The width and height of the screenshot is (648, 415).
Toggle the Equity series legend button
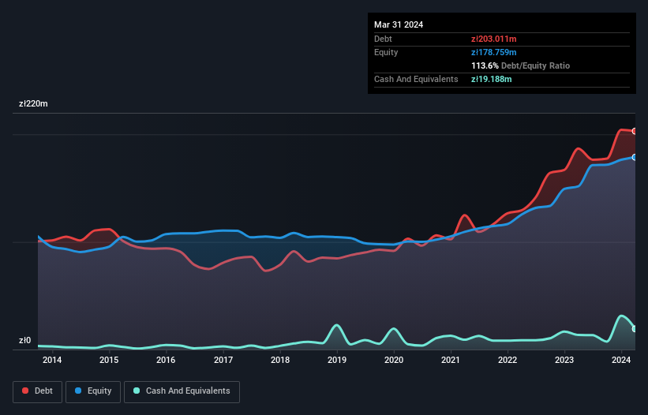pyautogui.click(x=93, y=391)
